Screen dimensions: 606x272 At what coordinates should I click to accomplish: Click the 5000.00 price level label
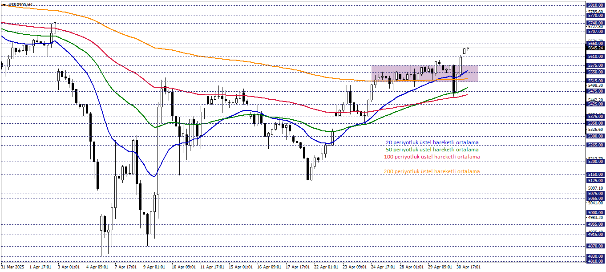click(595, 213)
